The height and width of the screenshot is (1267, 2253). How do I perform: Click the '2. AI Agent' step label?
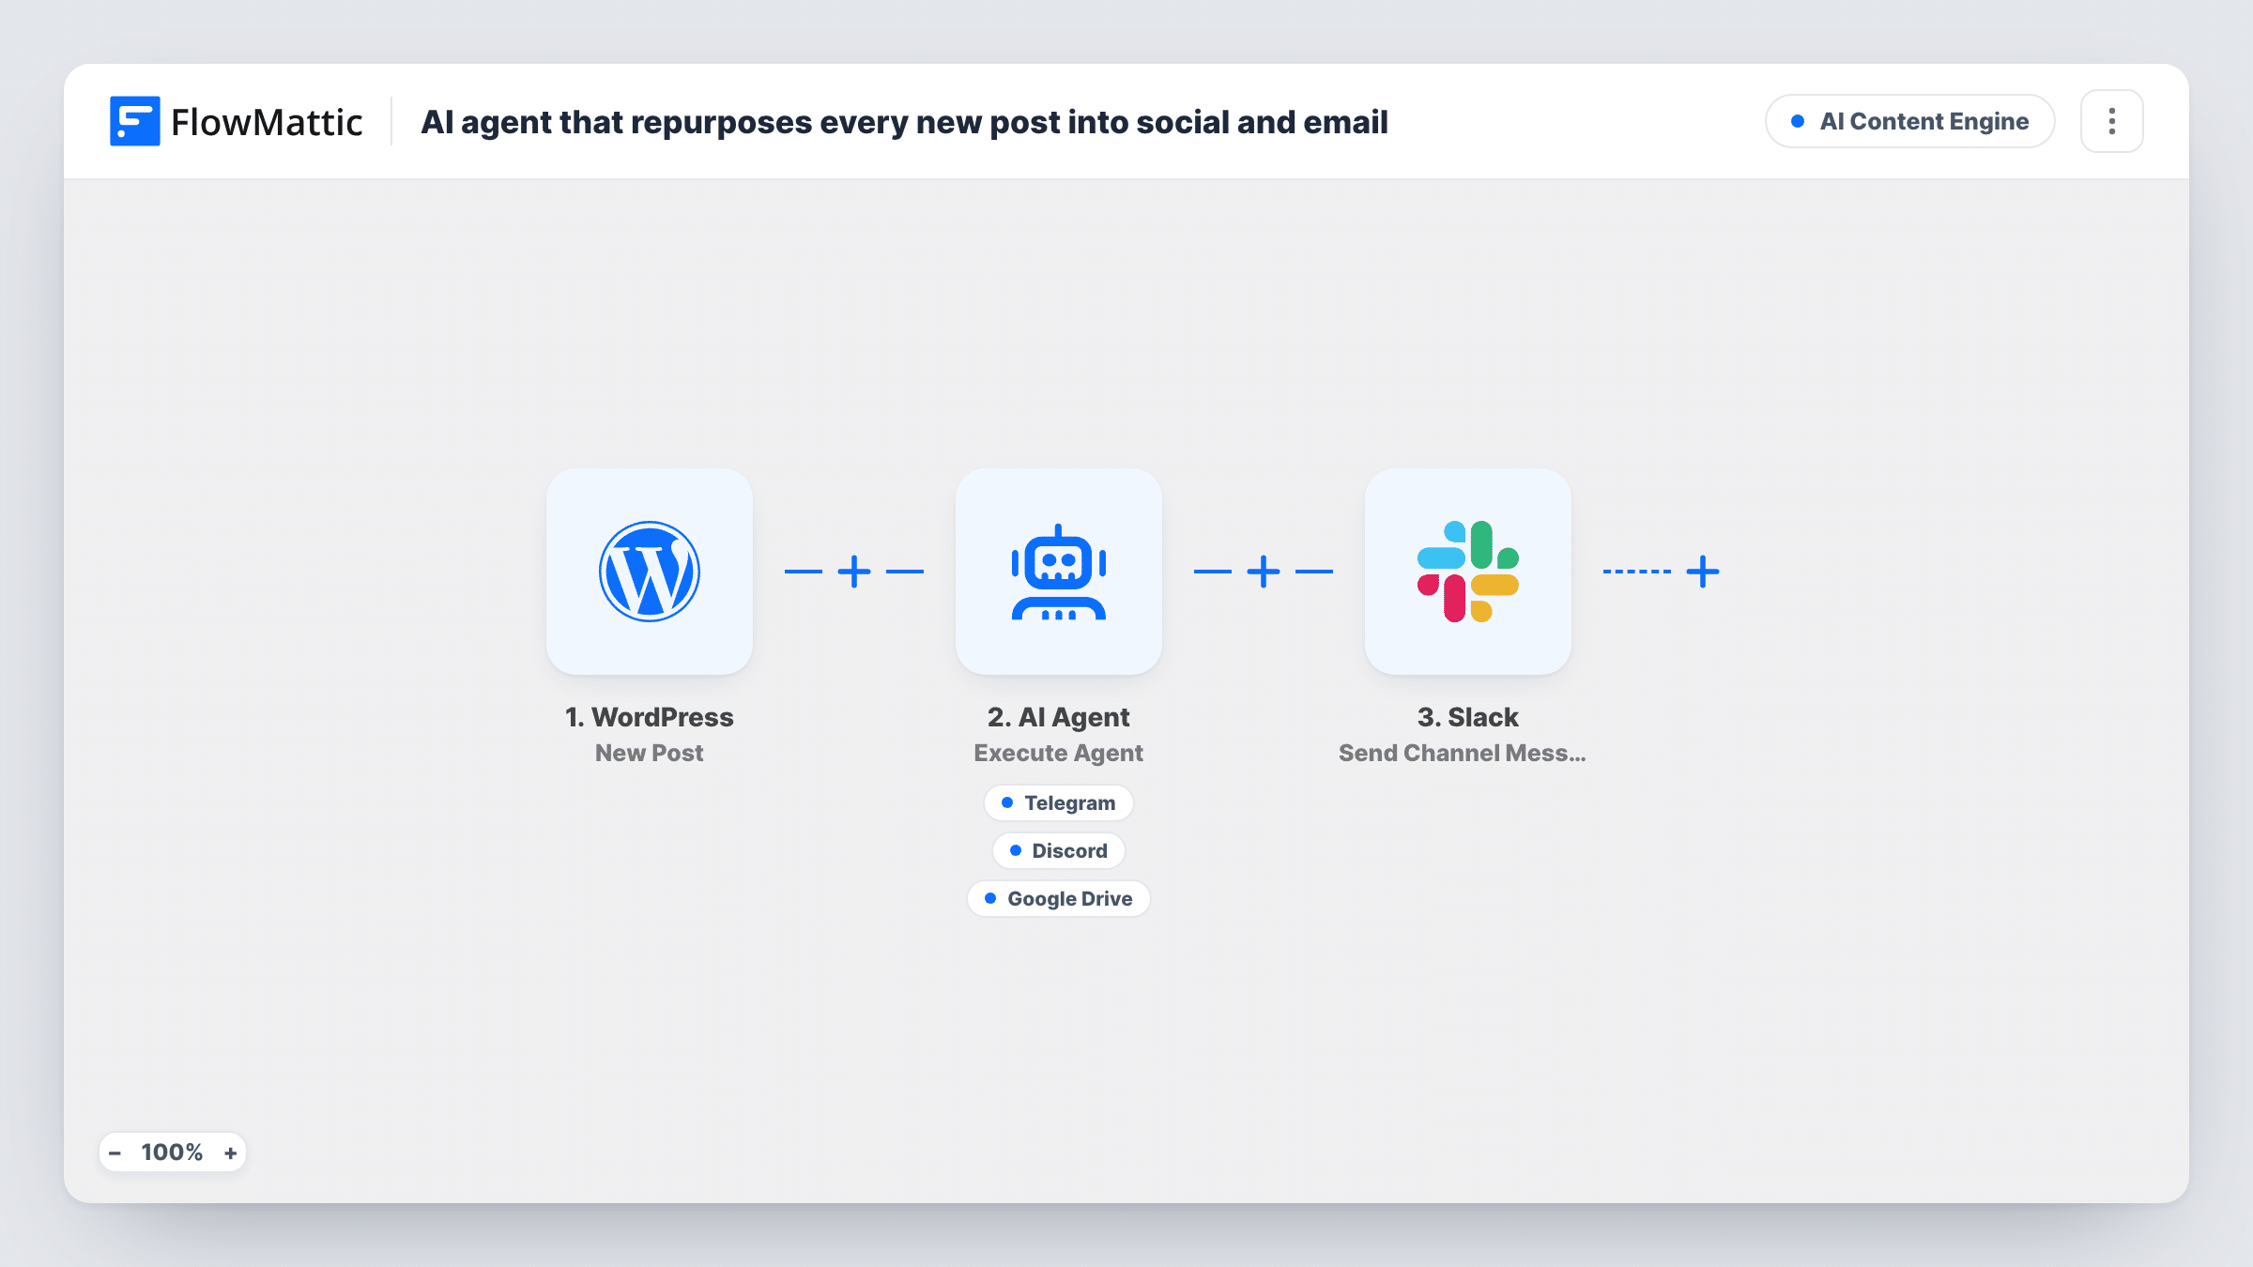1058,717
